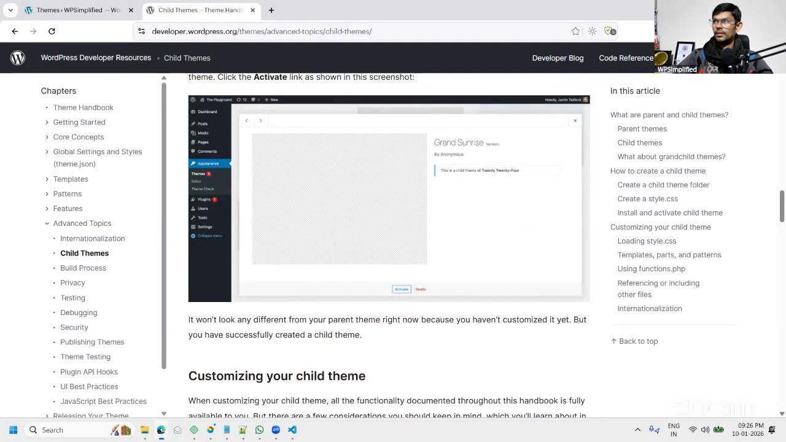Go back with the browser back arrow
The width and height of the screenshot is (786, 442).
point(15,31)
